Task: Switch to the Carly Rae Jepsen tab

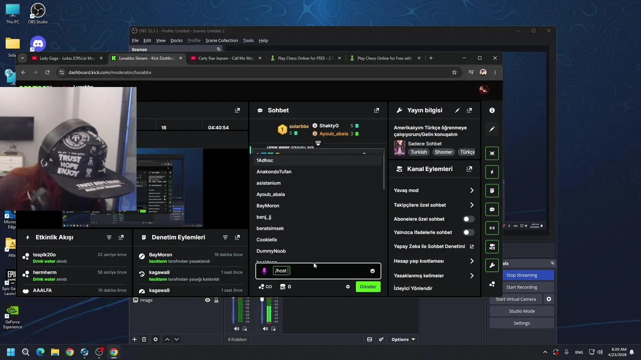Action: [224, 58]
